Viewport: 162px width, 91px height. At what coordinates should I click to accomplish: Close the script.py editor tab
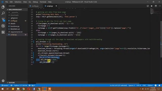click(x=56, y=6)
